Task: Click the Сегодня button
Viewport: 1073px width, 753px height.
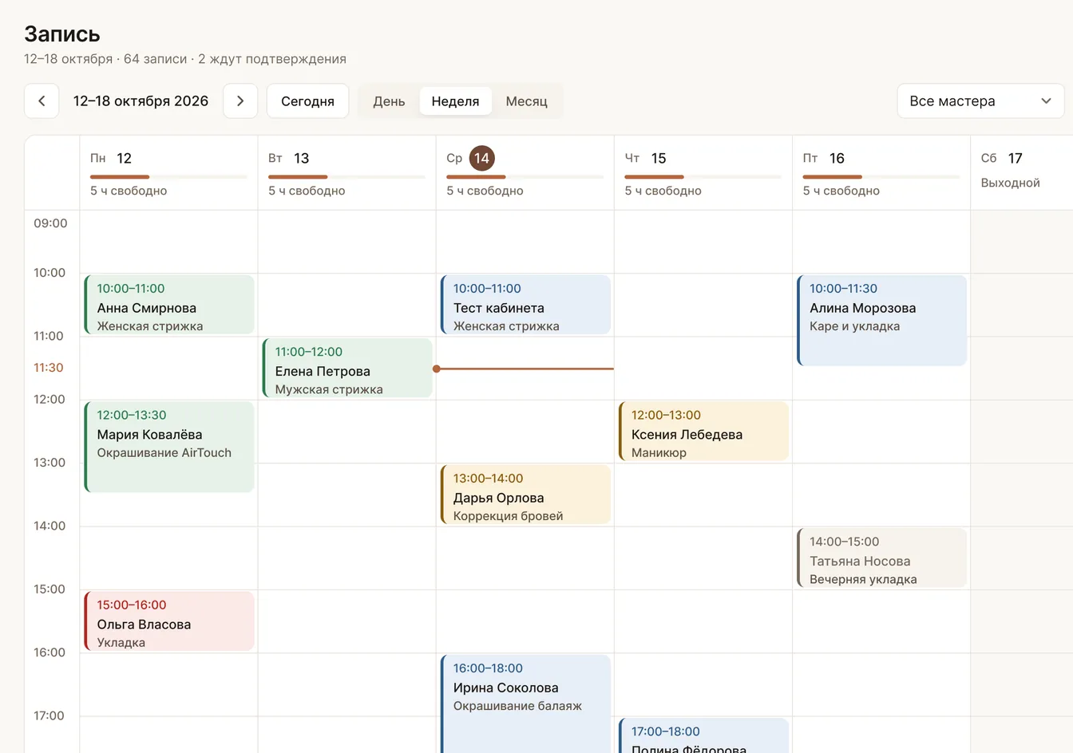Action: [x=307, y=101]
